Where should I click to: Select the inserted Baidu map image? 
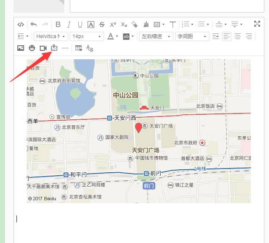click(x=139, y=131)
